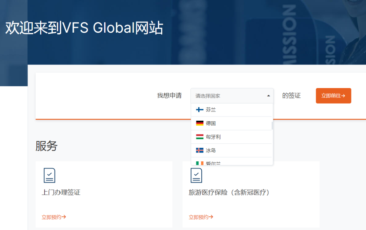The width and height of the screenshot is (366, 230).
Task: Click the Germany flag icon
Action: click(200, 123)
